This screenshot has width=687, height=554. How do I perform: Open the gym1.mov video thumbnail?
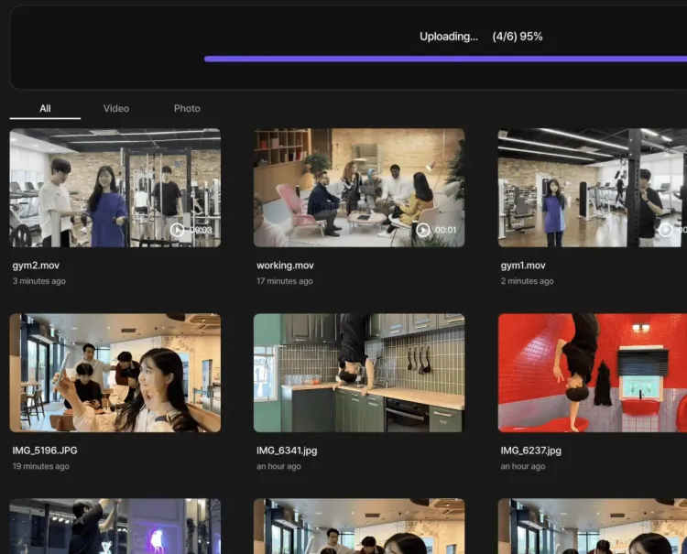click(592, 188)
